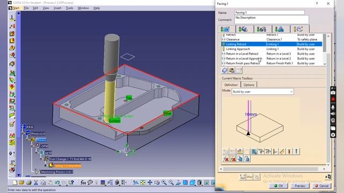Open the Insert menu

click(58, 8)
